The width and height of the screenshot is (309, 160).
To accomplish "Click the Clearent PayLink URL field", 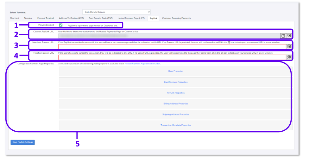I will pyautogui.click(x=169, y=36).
